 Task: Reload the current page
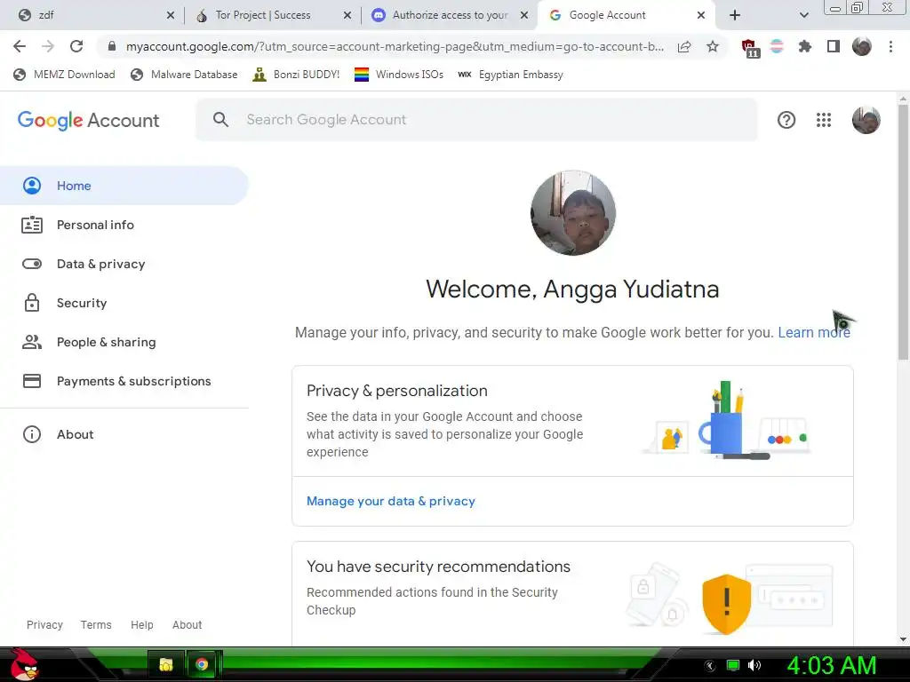(76, 46)
